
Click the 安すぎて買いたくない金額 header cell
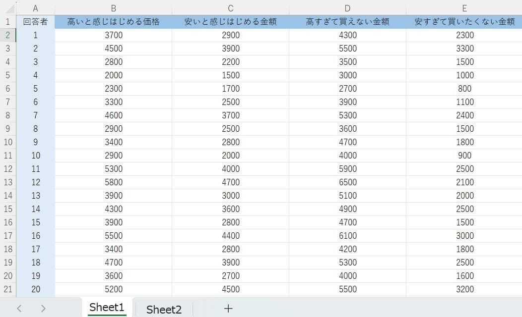coord(464,22)
